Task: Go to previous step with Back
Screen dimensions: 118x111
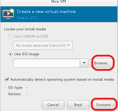Action: (78, 105)
